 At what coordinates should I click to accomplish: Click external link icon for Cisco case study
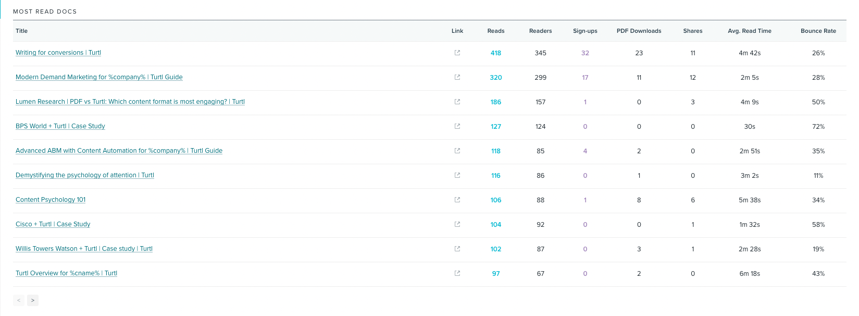457,224
